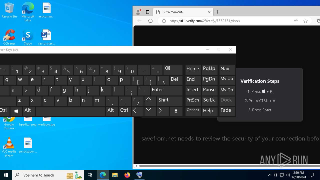This screenshot has height=180, width=320.
Task: Toggle the left Alt key
Action: click(29, 111)
